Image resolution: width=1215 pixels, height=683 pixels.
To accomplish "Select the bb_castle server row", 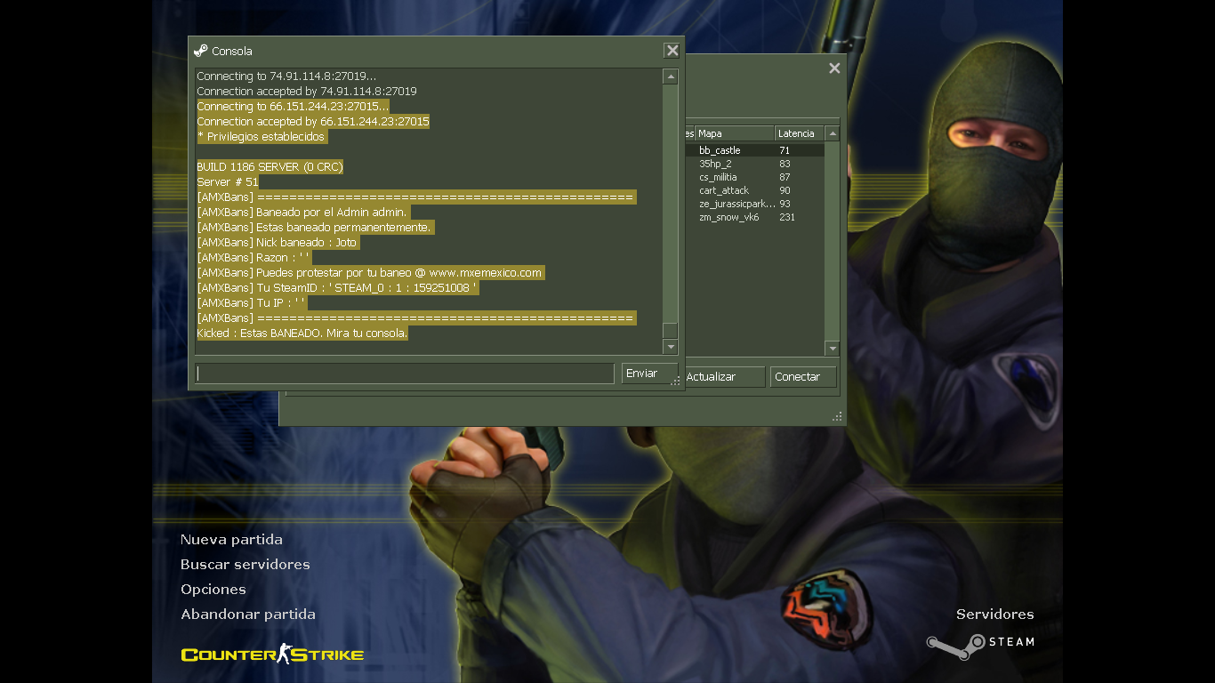I will click(x=754, y=150).
